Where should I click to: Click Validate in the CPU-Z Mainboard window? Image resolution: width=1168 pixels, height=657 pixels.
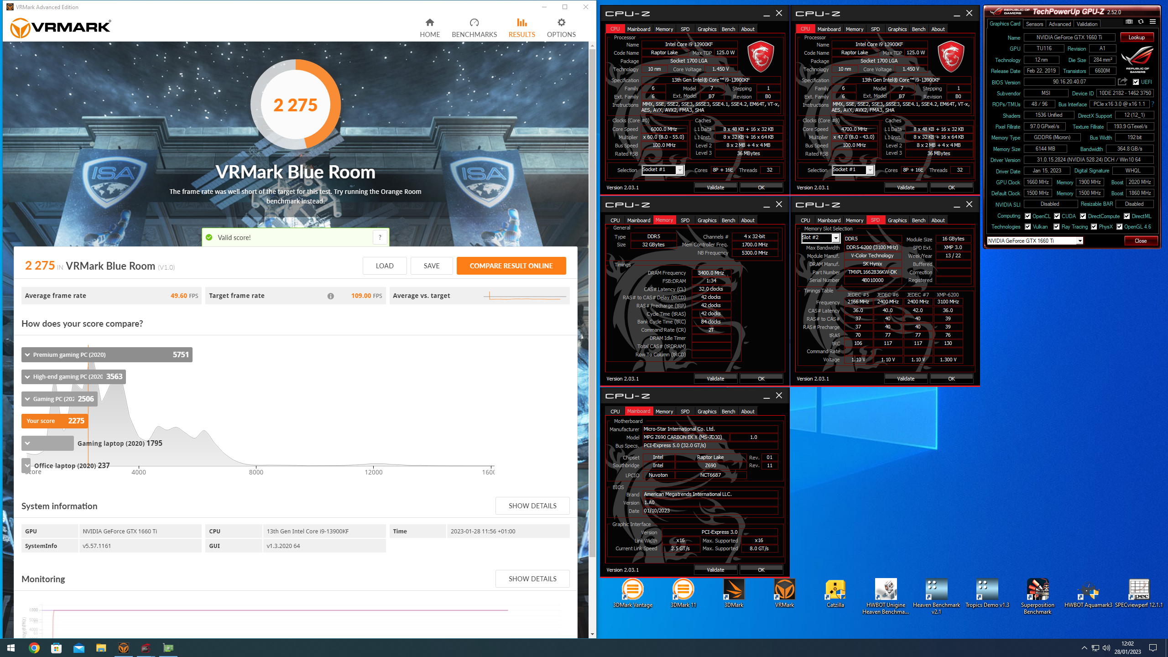pos(715,570)
